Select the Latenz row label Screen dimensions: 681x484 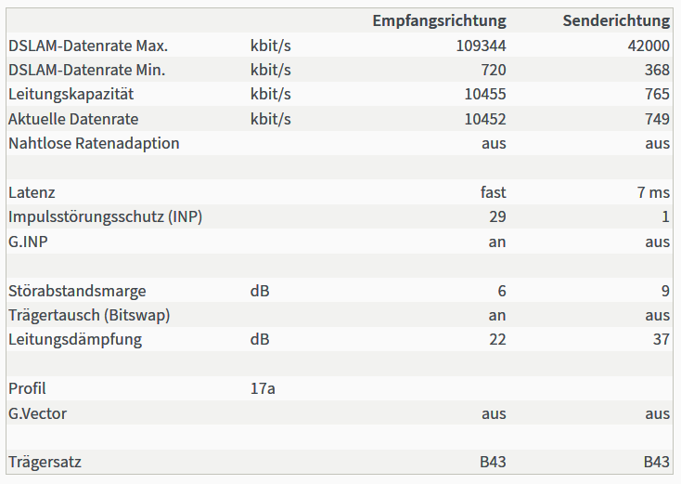pos(32,192)
